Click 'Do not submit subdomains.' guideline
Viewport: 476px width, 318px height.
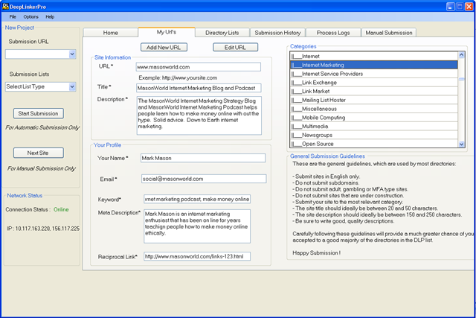pyautogui.click(x=326, y=183)
